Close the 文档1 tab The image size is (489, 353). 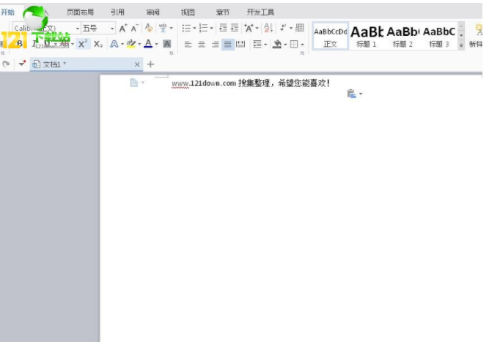tap(137, 64)
